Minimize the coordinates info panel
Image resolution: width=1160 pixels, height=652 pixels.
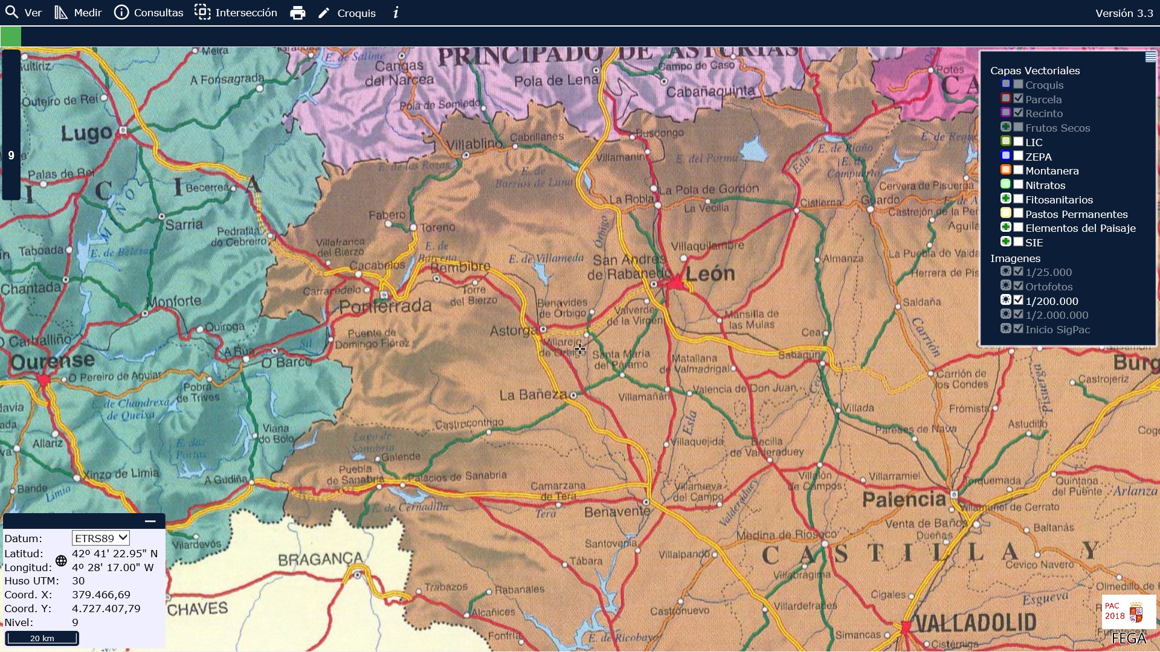coord(150,521)
